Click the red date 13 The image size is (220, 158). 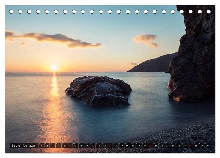click(x=110, y=146)
